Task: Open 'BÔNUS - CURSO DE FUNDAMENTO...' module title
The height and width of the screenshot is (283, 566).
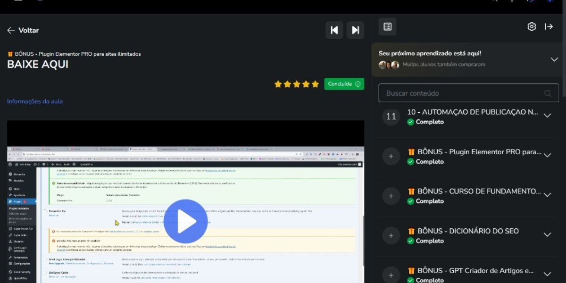Action: [x=474, y=191]
